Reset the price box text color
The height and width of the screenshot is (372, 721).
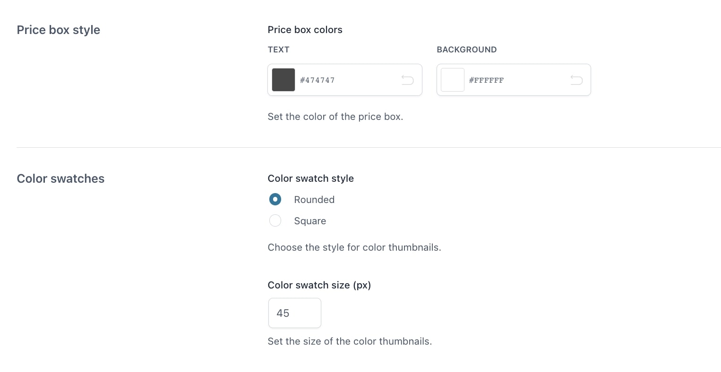click(x=407, y=80)
